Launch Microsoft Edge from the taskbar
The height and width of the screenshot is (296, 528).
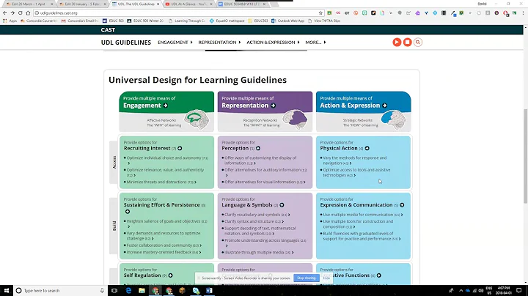[x=128, y=291]
